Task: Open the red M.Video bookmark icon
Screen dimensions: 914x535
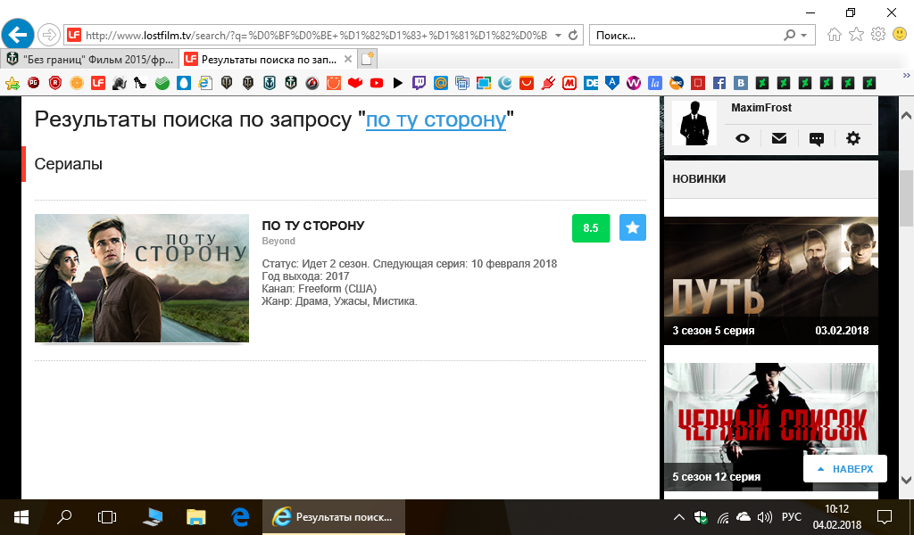Action: tap(569, 83)
